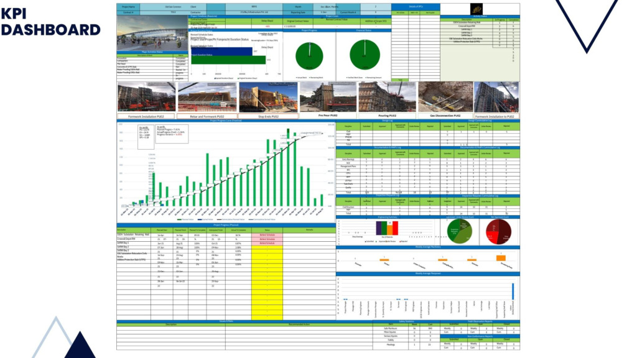Open the Formwork Installation PU02 photo
Image resolution: width=637 pixels, height=358 pixels.
[144, 97]
